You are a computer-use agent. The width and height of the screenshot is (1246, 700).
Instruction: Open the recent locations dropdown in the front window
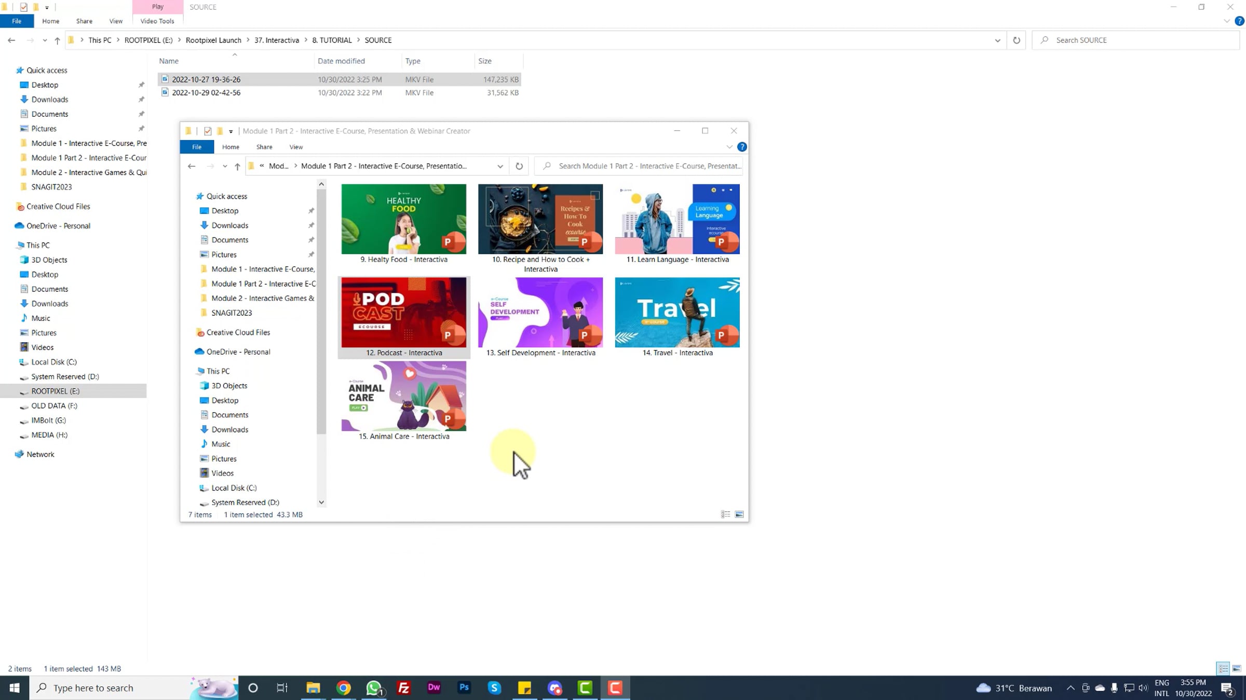[x=225, y=166]
